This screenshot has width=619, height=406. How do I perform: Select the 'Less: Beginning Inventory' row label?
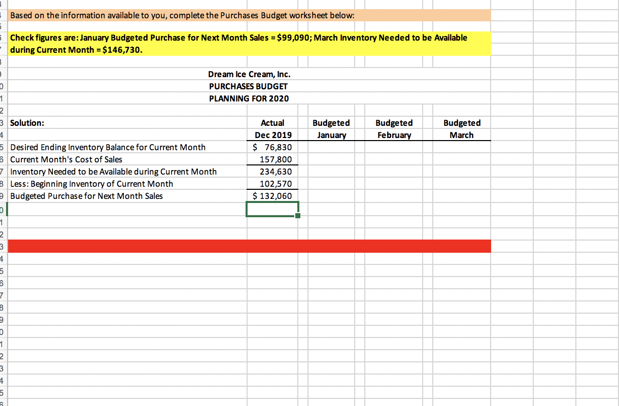[91, 184]
